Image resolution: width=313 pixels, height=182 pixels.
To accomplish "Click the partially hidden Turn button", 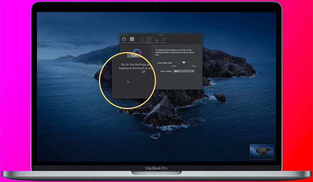I will tap(135, 55).
